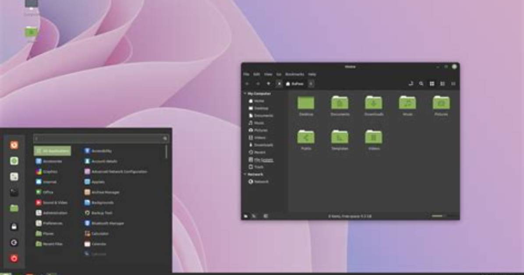Select the Templates folder in main pane
The height and width of the screenshot is (275, 524).
tap(340, 140)
